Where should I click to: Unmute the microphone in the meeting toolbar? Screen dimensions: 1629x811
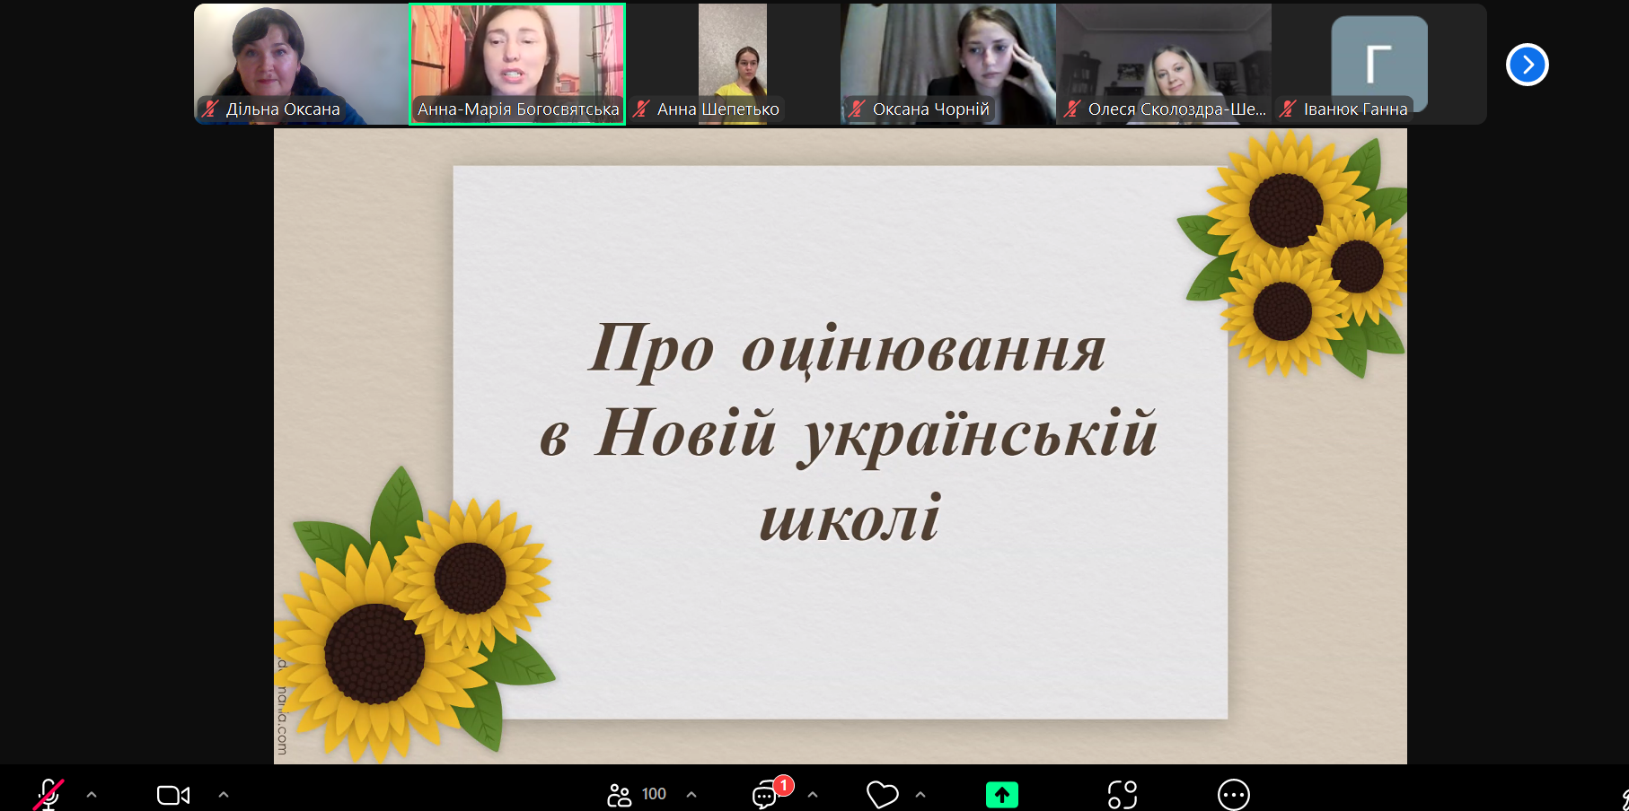48,795
